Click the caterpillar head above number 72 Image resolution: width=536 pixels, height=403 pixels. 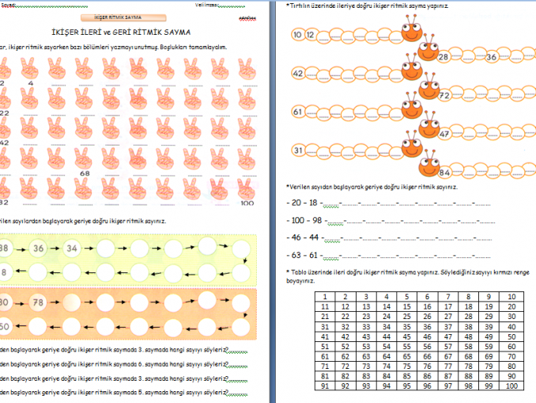pyautogui.click(x=429, y=89)
